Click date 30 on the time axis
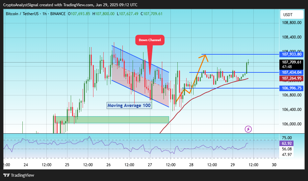Screen dimensions: 308x181 pyautogui.click(x=274, y=165)
